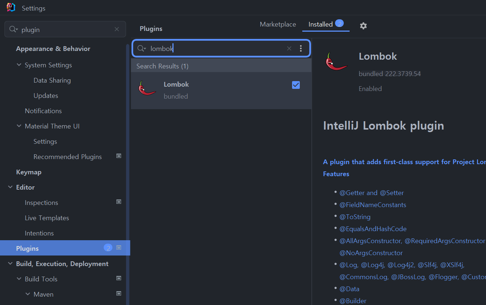This screenshot has height=305, width=486.
Task: Click the Lombok chili pepper icon in results
Action: pos(147,88)
